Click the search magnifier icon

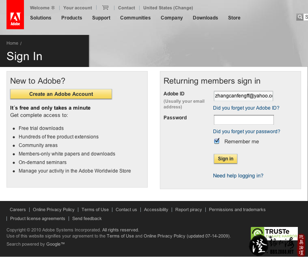tap(300, 17)
